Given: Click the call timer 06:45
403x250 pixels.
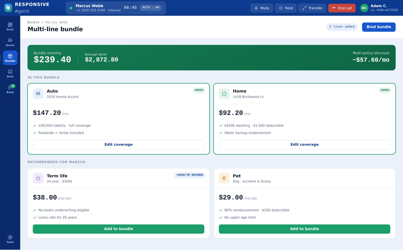Looking at the screenshot, I should point(130,7).
